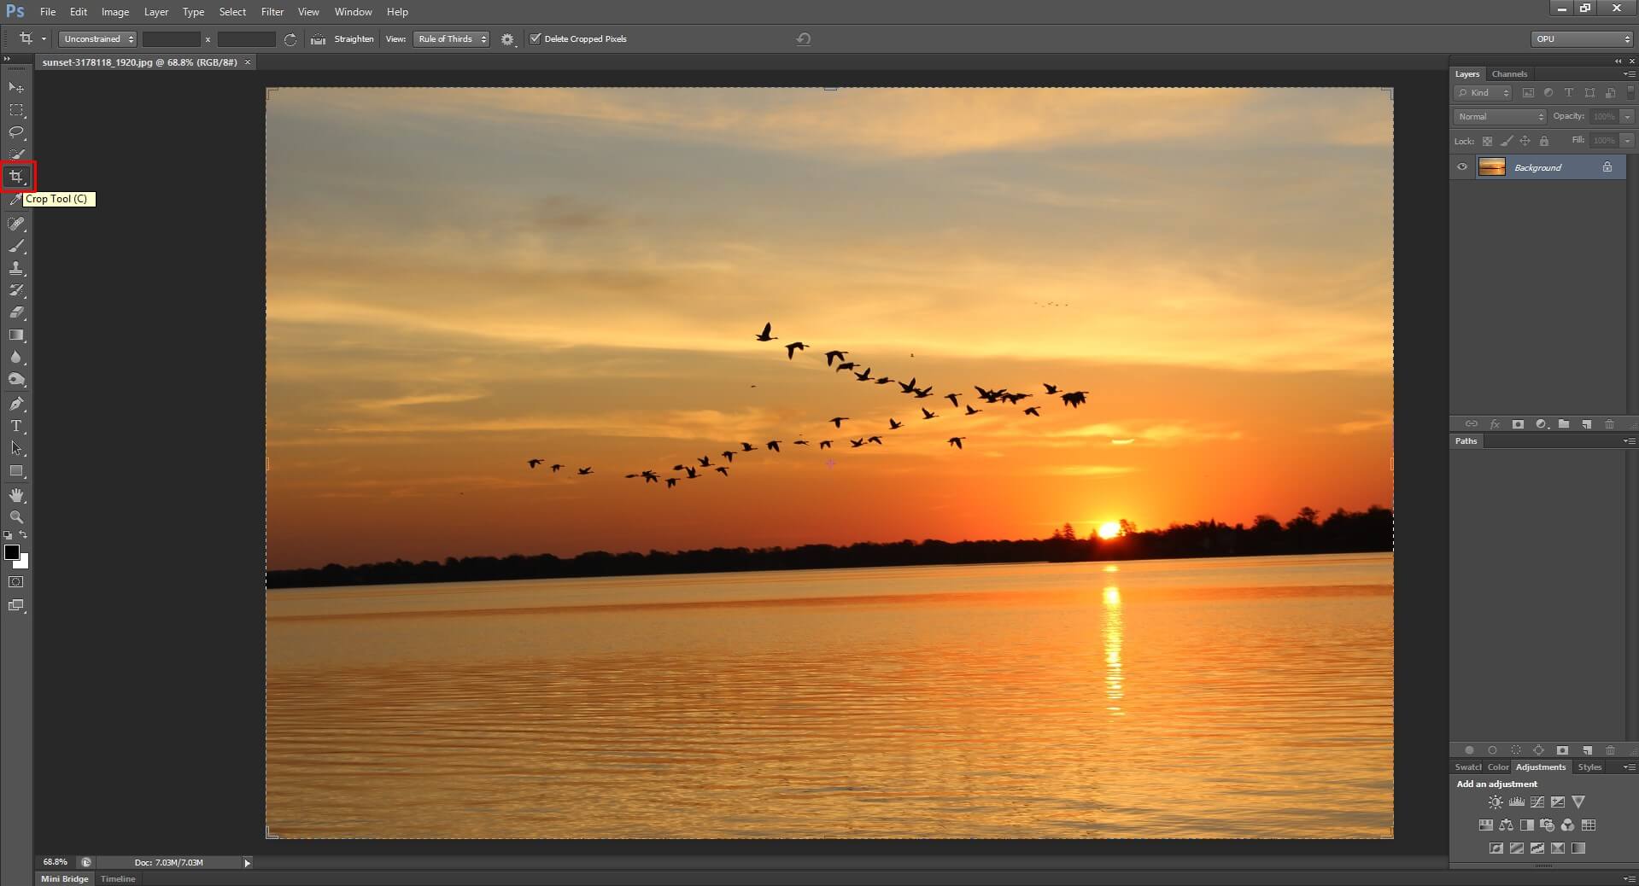Click the crop settings gear icon
This screenshot has height=886, width=1639.
(506, 38)
